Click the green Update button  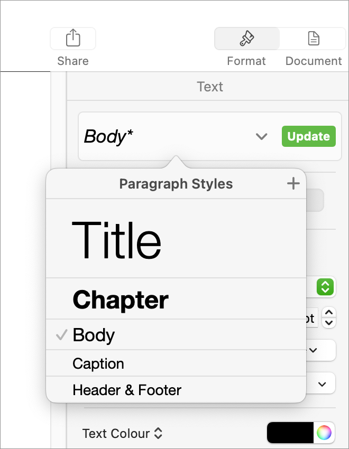pos(309,136)
